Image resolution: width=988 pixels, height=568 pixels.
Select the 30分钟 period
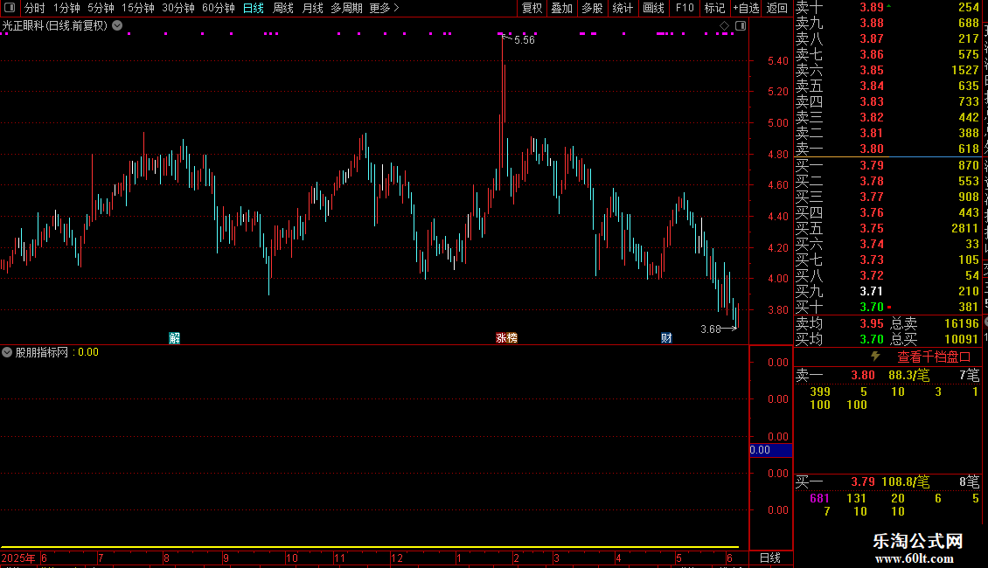point(178,8)
